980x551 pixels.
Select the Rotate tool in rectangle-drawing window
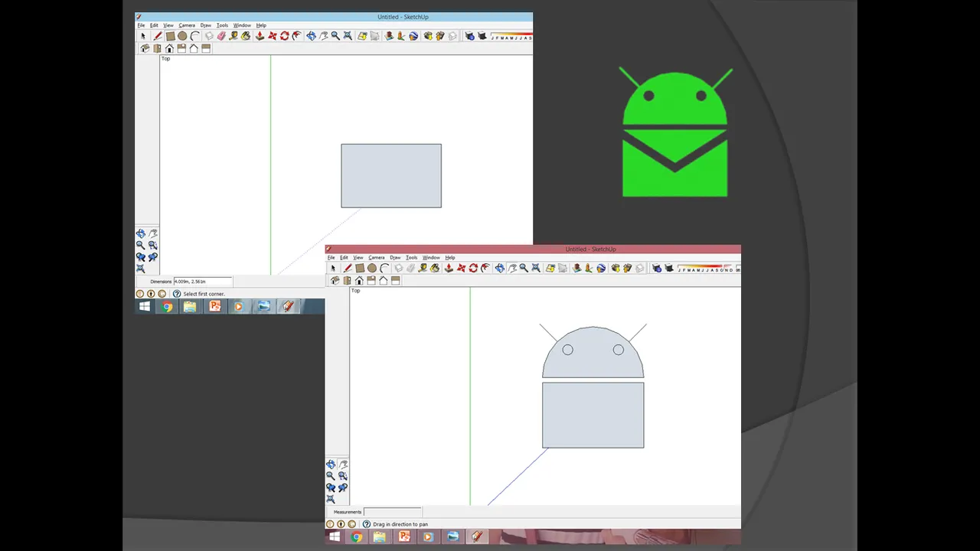[x=284, y=36]
